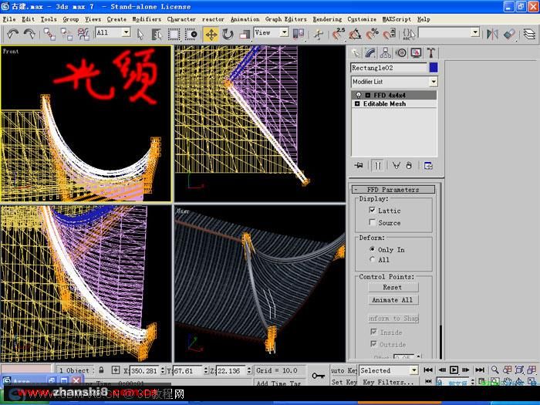The width and height of the screenshot is (540, 405).
Task: Open the Create command panel tab
Action: click(x=355, y=52)
